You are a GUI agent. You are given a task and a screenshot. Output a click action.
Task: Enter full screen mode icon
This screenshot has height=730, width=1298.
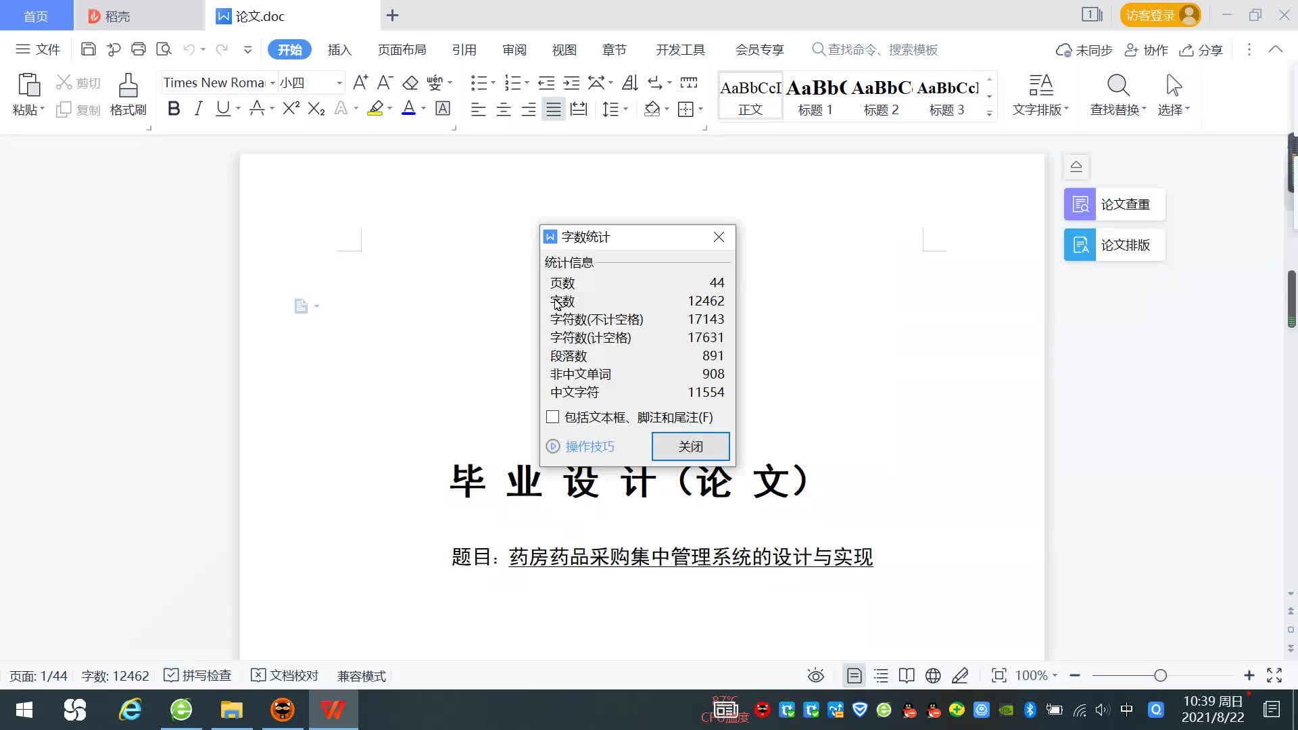pos(1274,675)
